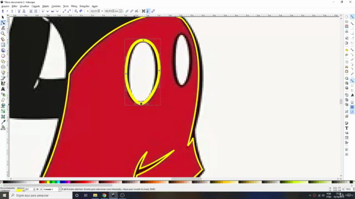355x199 pixels.
Task: Toggle current layer lock in status bar
Action: [41, 189]
